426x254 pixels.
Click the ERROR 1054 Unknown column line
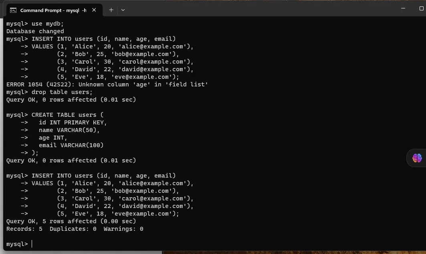[x=107, y=84]
